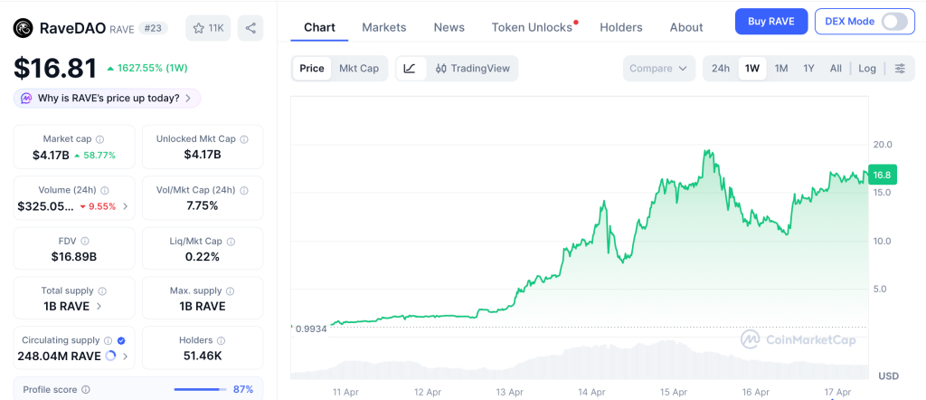Select the 24h time range
Viewport: 926px width, 400px height.
(721, 69)
